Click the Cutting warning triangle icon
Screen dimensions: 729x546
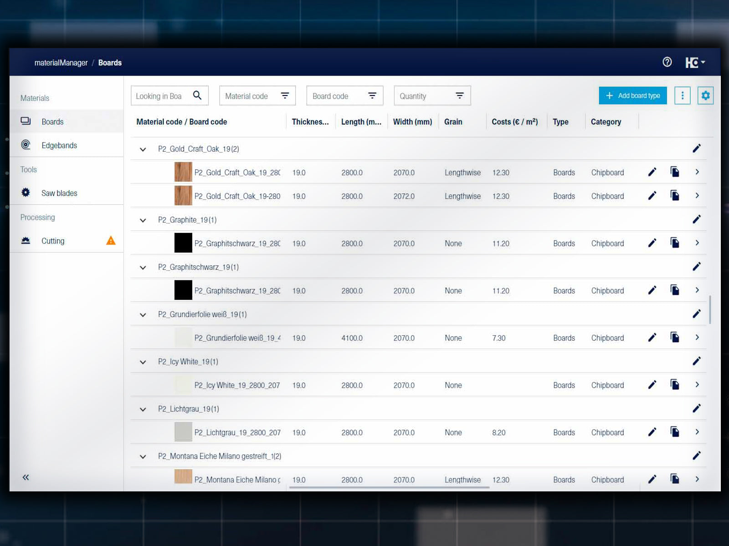click(111, 241)
